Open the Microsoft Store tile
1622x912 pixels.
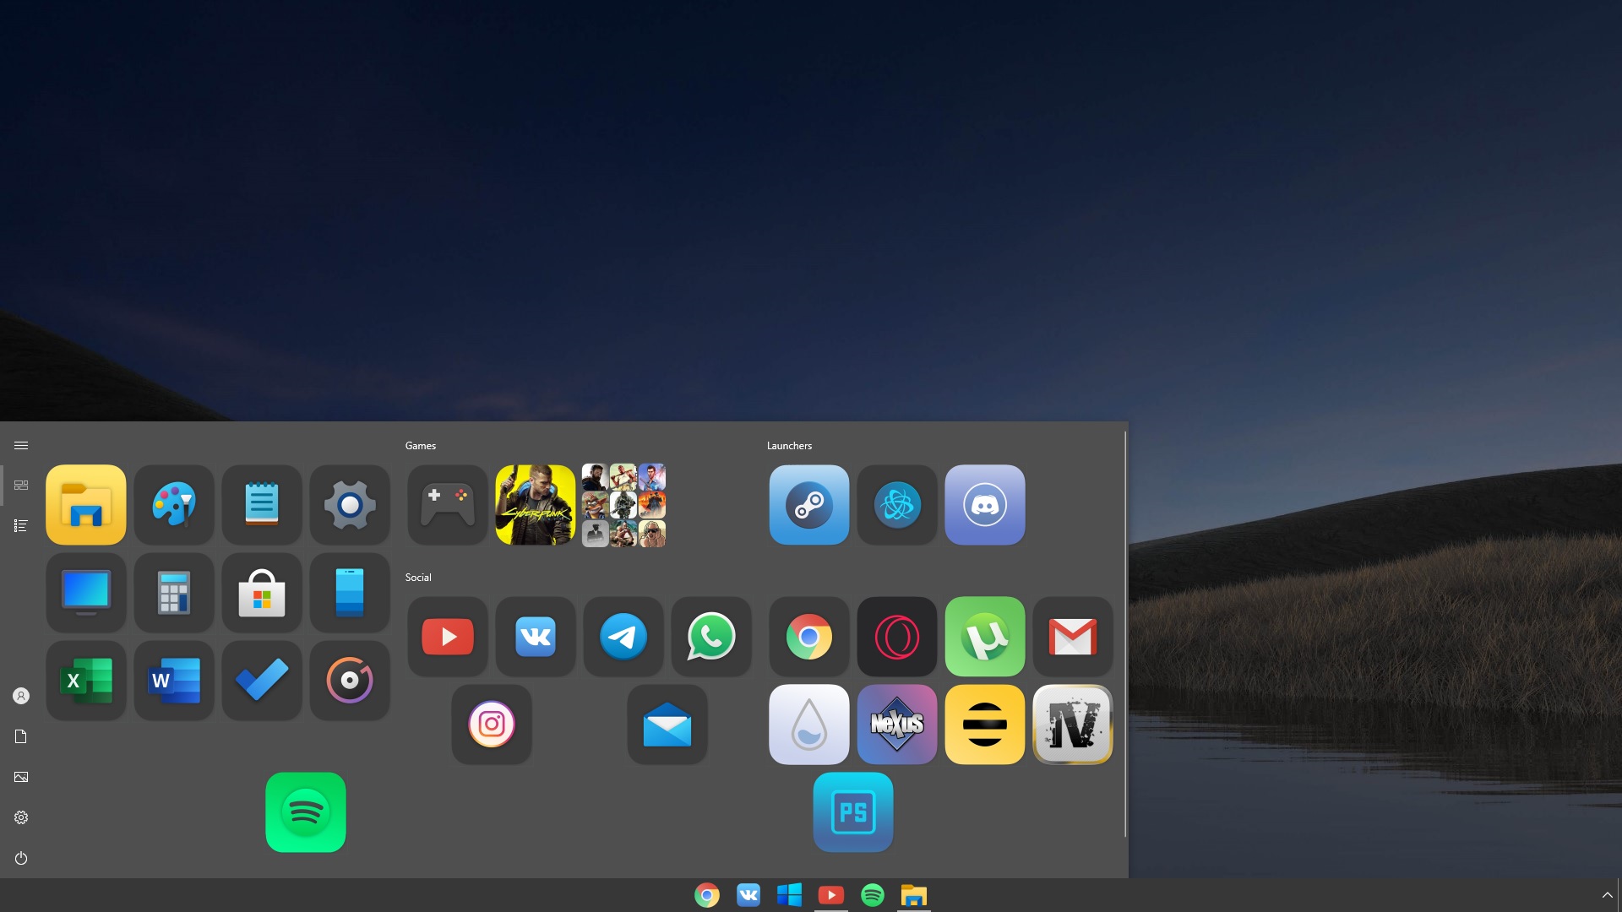262,593
